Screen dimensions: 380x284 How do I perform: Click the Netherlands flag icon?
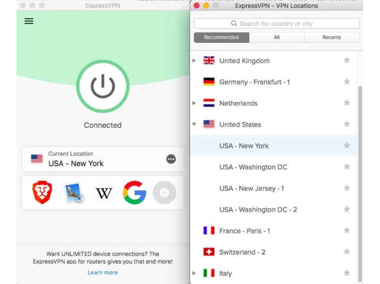pyautogui.click(x=209, y=103)
